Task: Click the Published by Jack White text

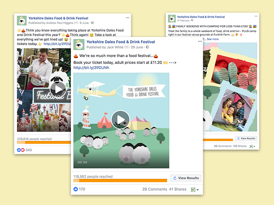Action: click(x=105, y=47)
